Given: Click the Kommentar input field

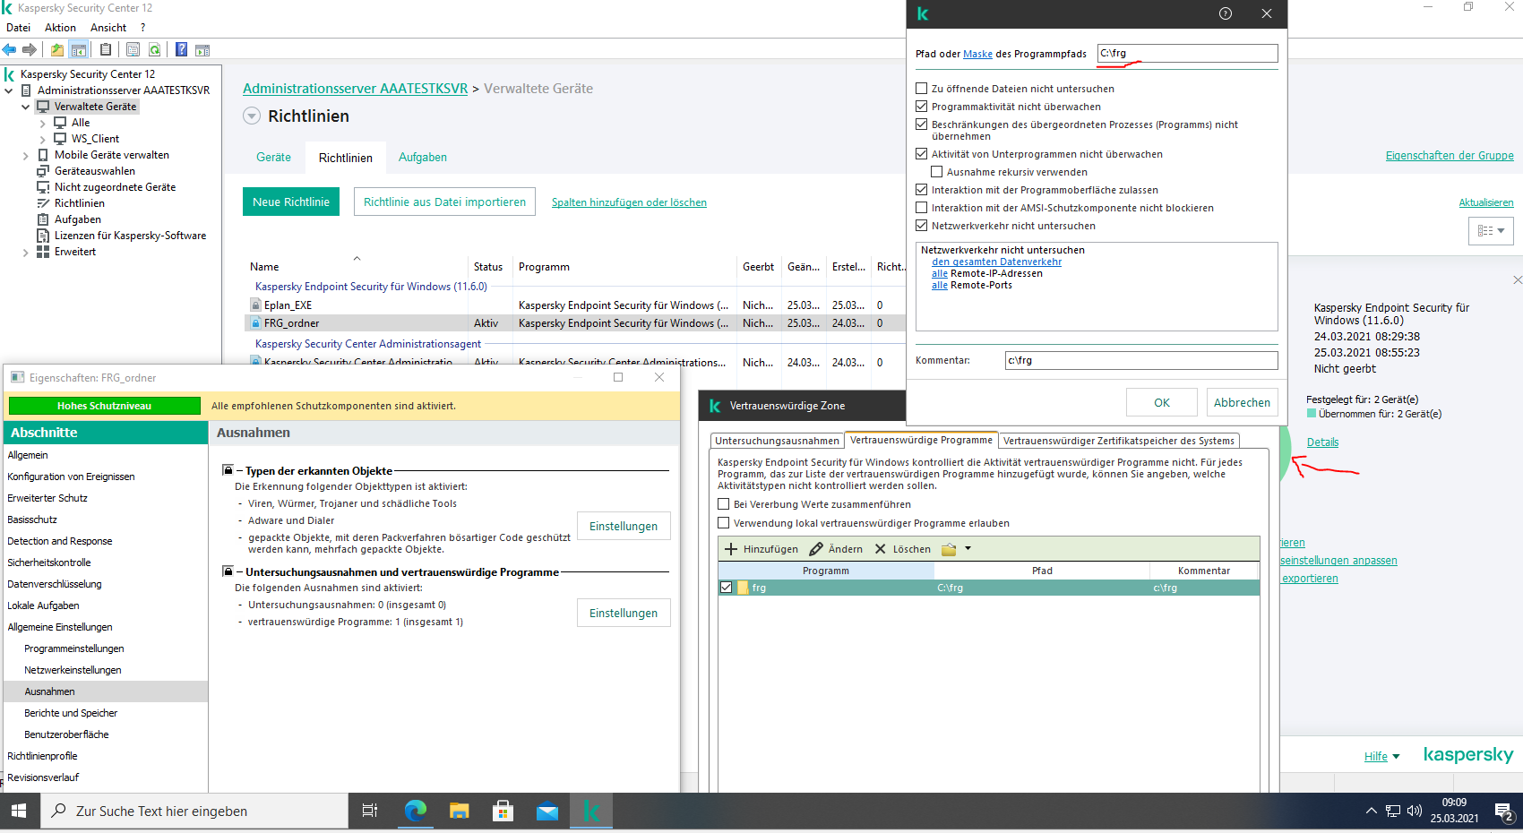Looking at the screenshot, I should coord(1140,360).
